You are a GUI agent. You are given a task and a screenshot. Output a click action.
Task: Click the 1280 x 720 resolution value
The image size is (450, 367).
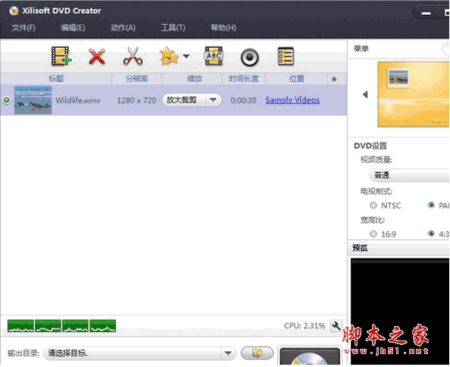click(136, 100)
